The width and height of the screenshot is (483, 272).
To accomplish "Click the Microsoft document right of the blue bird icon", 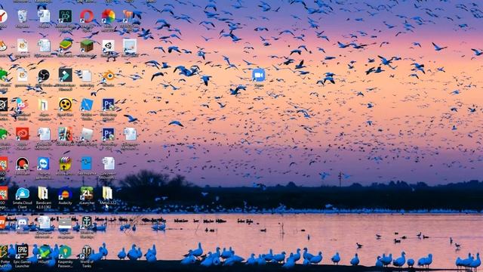I will tap(108, 164).
